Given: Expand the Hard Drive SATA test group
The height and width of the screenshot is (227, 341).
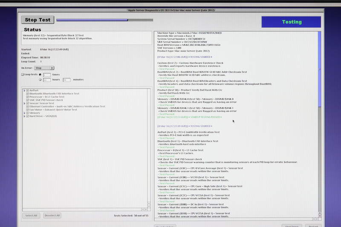Looking at the screenshot, I should [x=24, y=116].
